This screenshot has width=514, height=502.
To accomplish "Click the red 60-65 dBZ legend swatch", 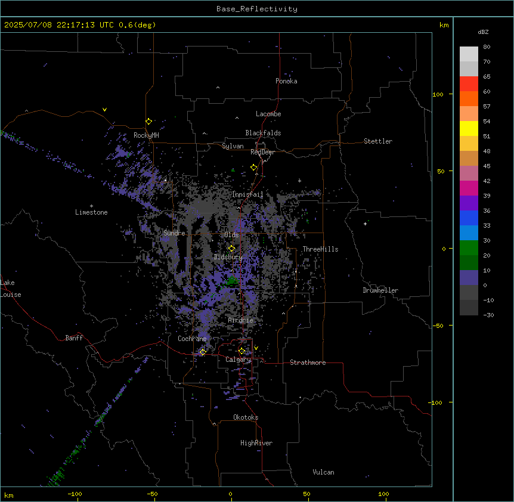I will (x=469, y=84).
